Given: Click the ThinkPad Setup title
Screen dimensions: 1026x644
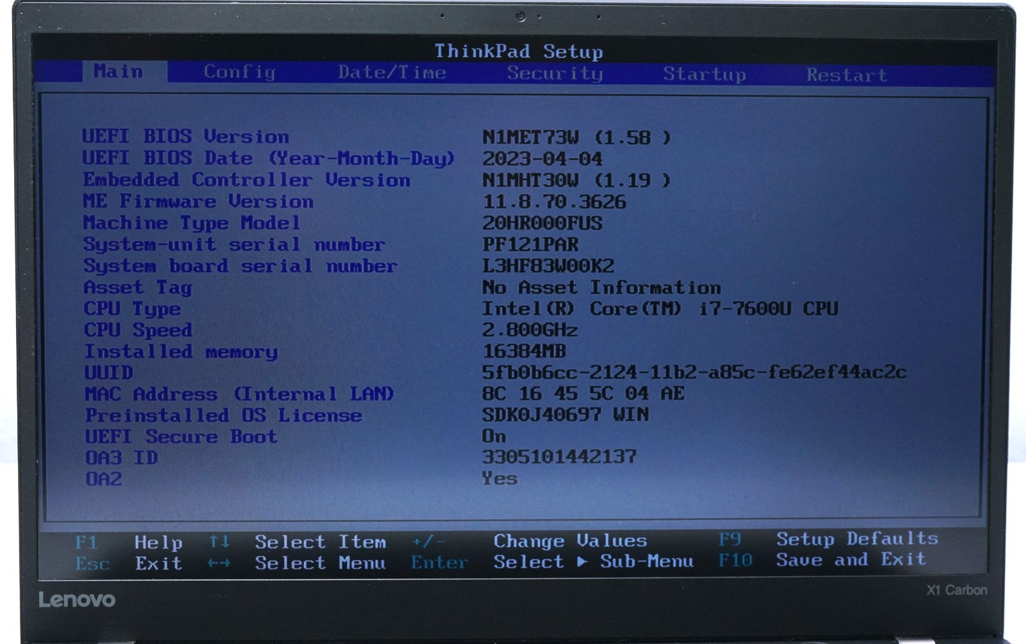Looking at the screenshot, I should click(519, 51).
